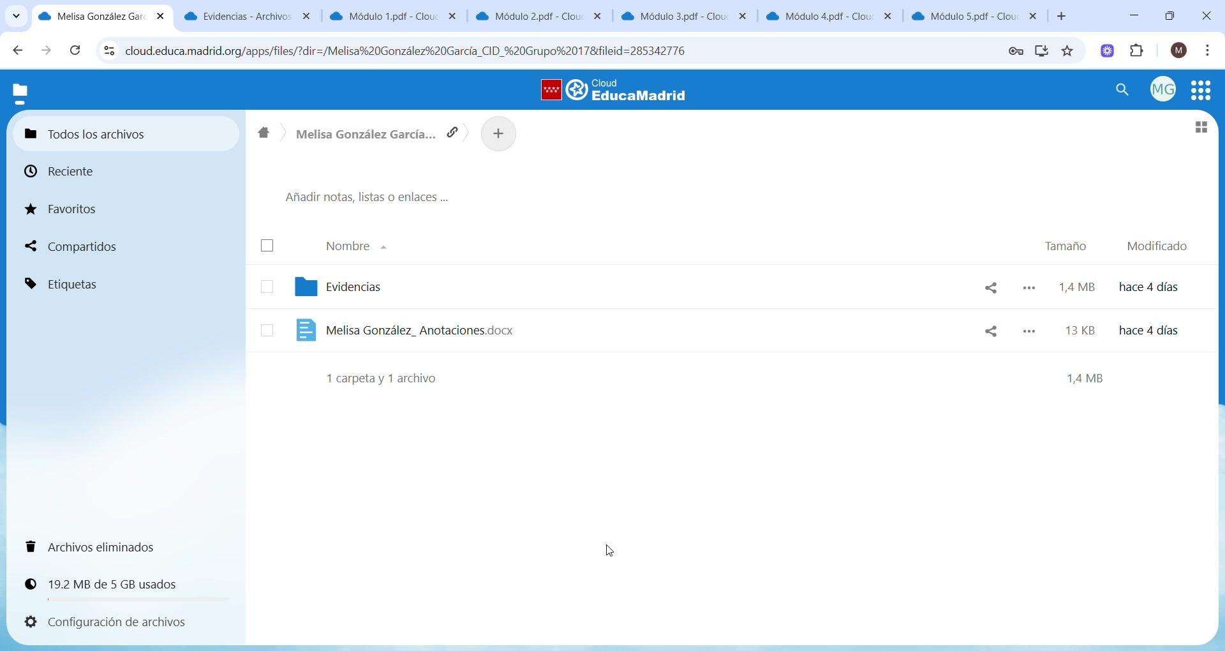
Task: Open Configuración de archivos settings
Action: point(126,622)
